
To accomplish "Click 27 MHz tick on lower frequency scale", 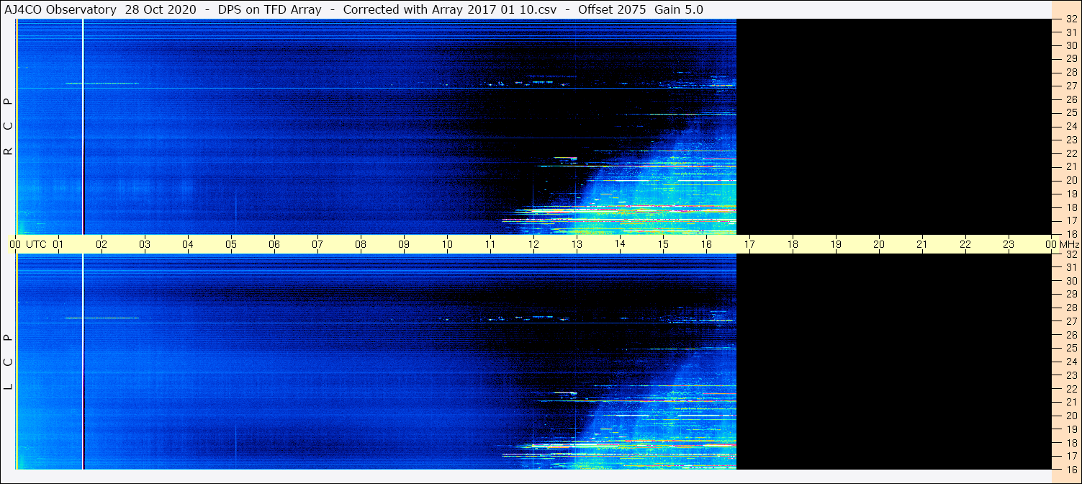I will 1070,321.
